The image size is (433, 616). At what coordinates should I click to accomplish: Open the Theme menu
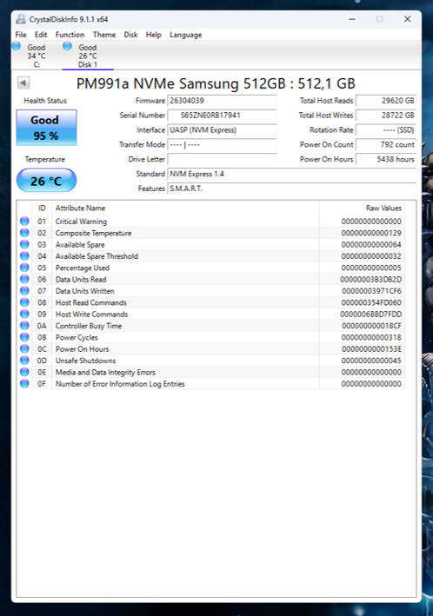(104, 35)
